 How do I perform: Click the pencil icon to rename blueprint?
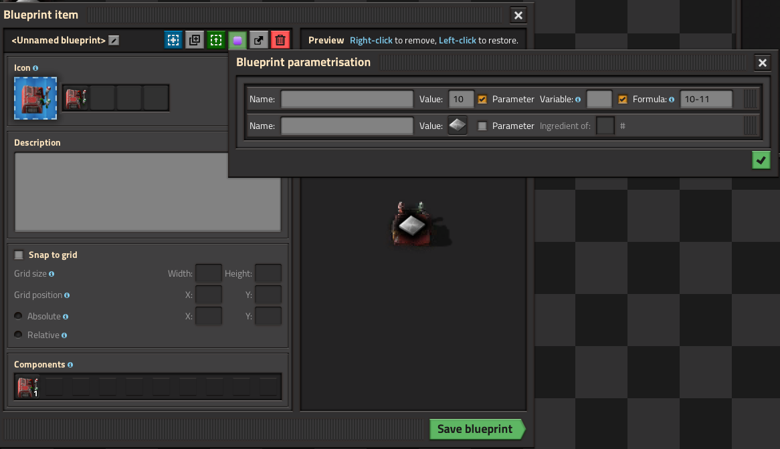[114, 41]
